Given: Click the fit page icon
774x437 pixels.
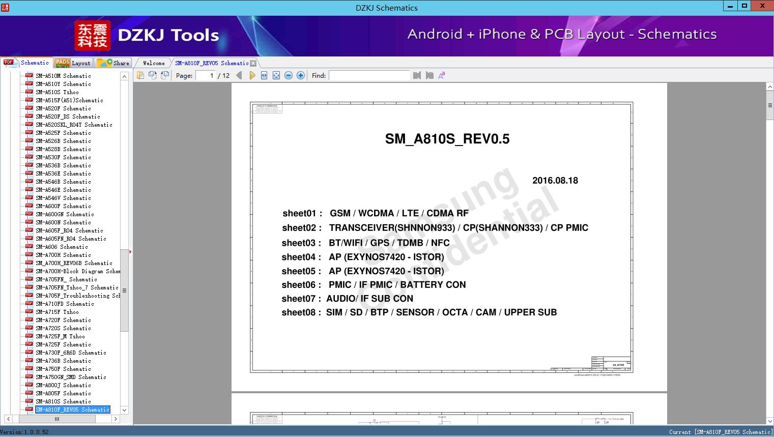Looking at the screenshot, I should click(x=276, y=75).
